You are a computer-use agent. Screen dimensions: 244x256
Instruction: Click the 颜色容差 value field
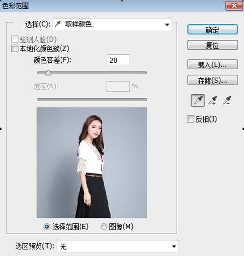pos(119,60)
